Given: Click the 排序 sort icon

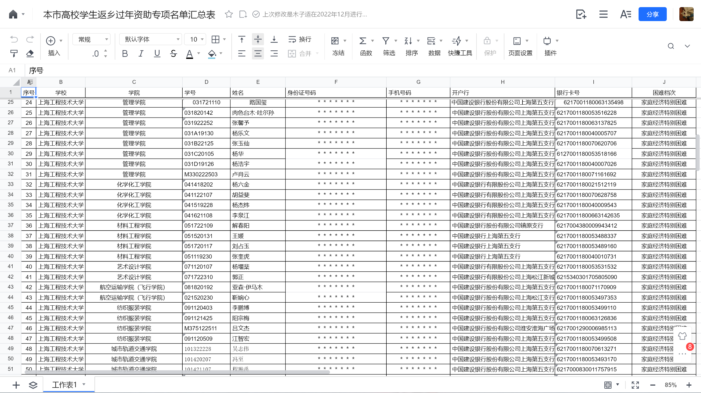Looking at the screenshot, I should [x=408, y=41].
